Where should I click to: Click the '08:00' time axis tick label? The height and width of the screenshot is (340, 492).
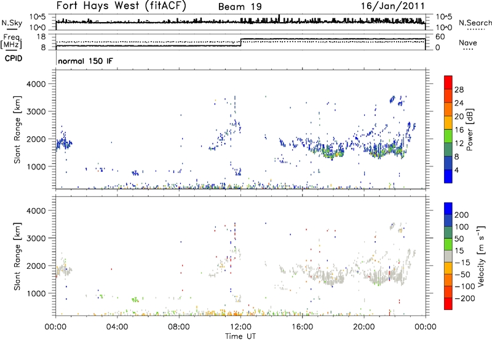179,327
